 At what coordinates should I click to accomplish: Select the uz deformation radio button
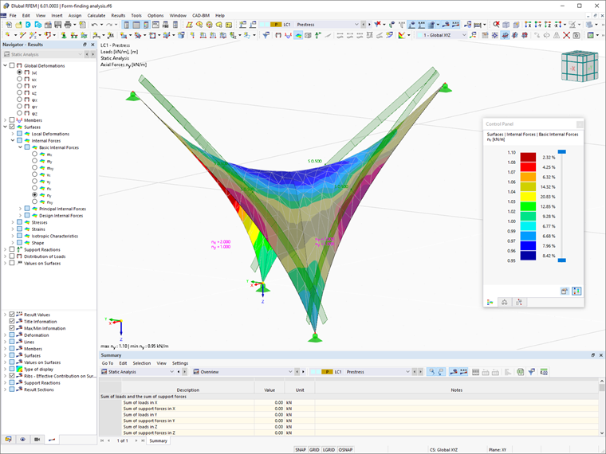[19, 92]
